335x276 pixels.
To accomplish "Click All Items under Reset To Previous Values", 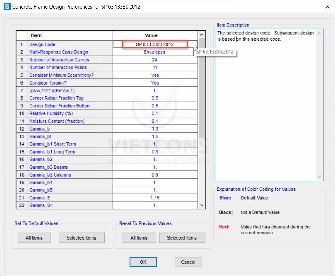I will click(139, 238).
